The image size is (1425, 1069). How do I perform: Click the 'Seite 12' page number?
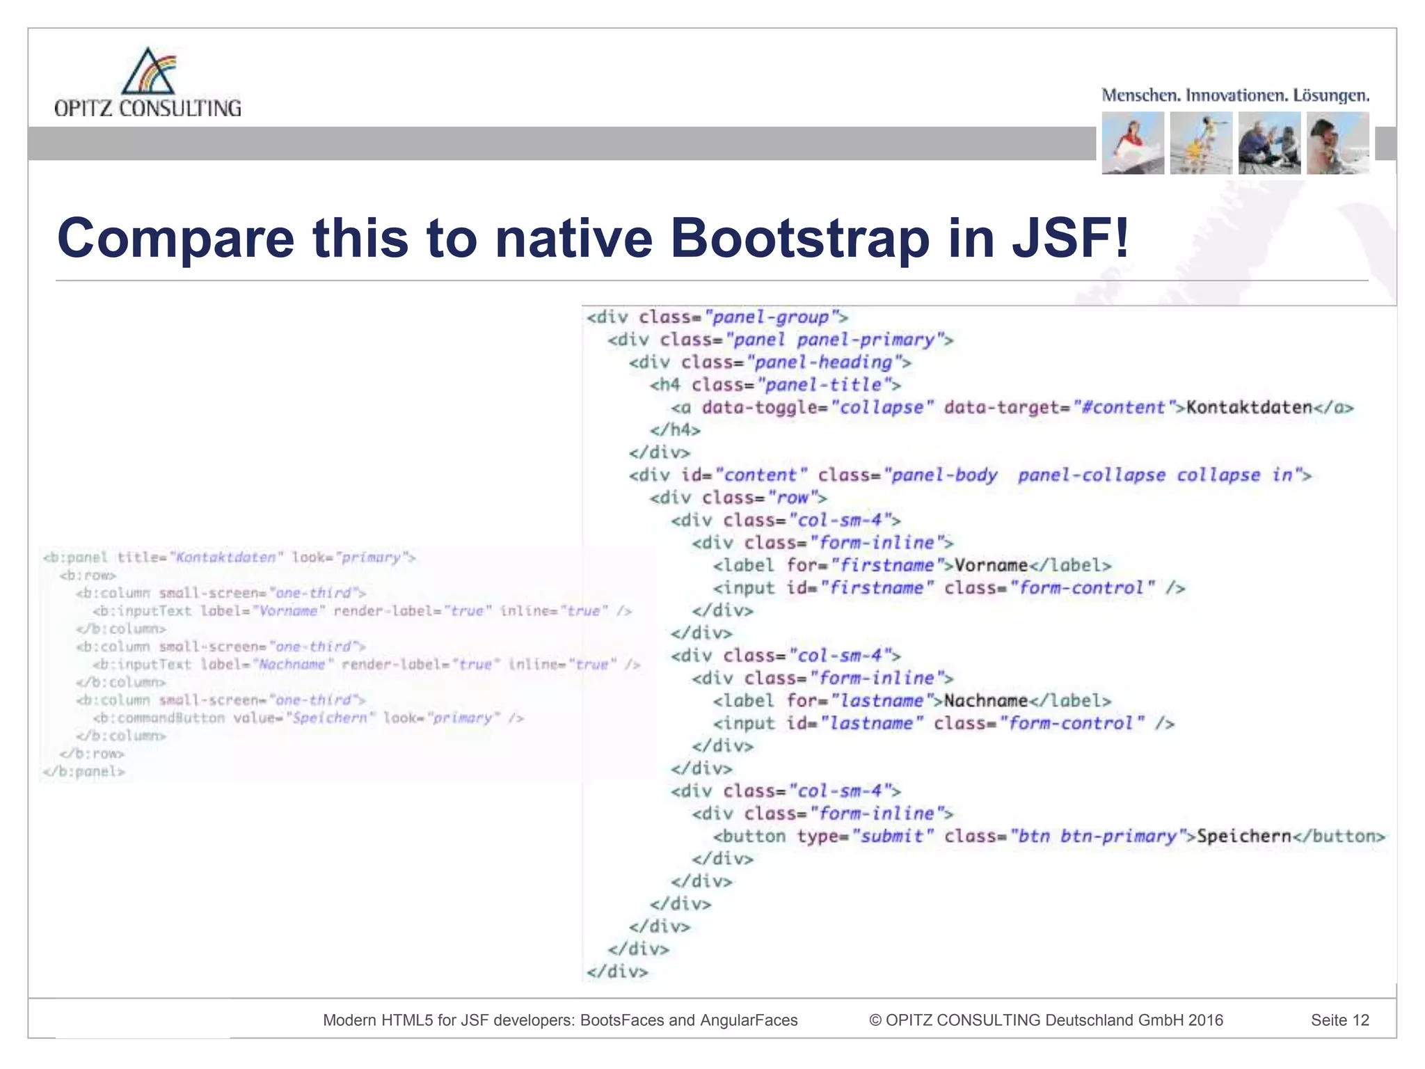click(x=1340, y=1020)
